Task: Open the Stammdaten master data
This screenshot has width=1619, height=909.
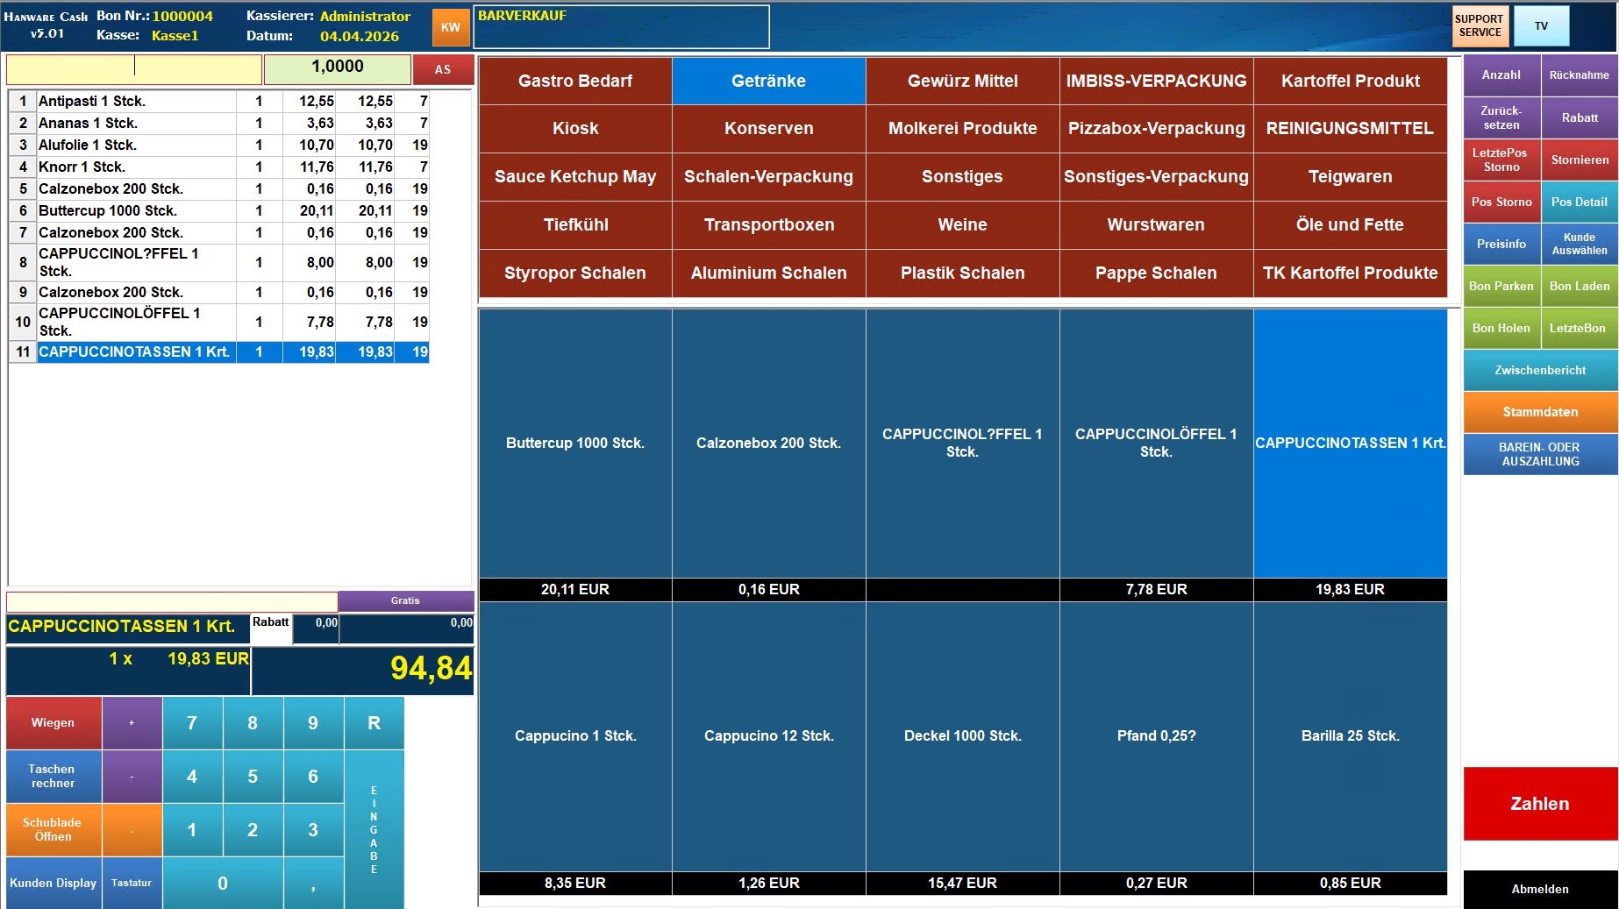Action: pyautogui.click(x=1540, y=412)
